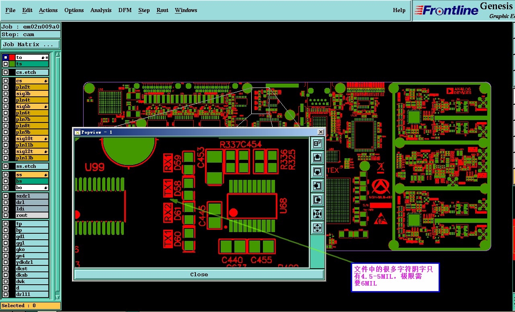
Task: Click the 'Step: cam' label
Action: click(x=31, y=35)
